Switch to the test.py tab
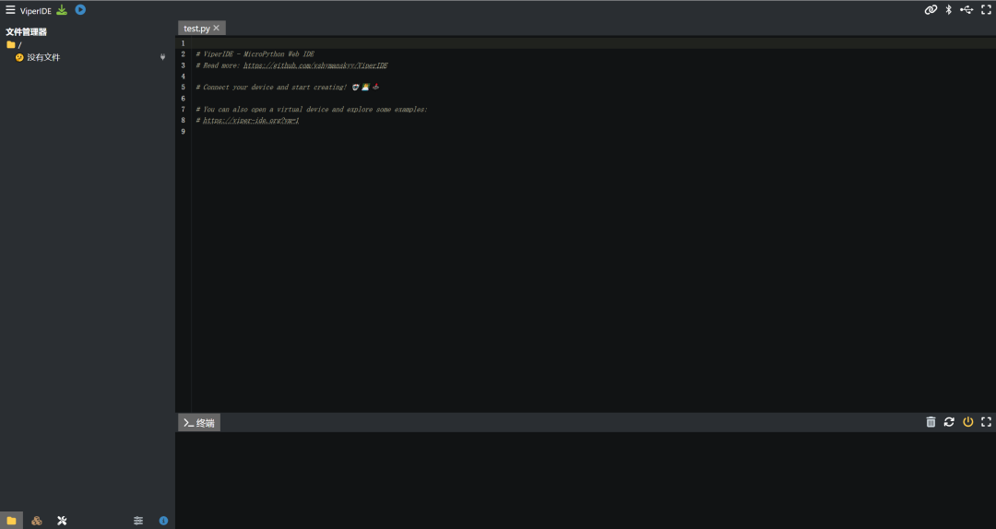 196,29
